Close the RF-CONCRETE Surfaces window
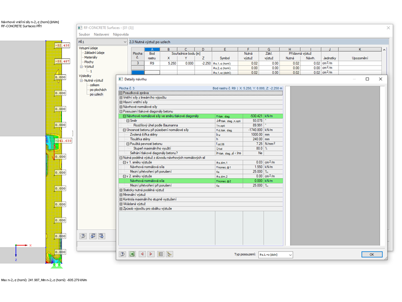402x302 pixels. pos(388,28)
